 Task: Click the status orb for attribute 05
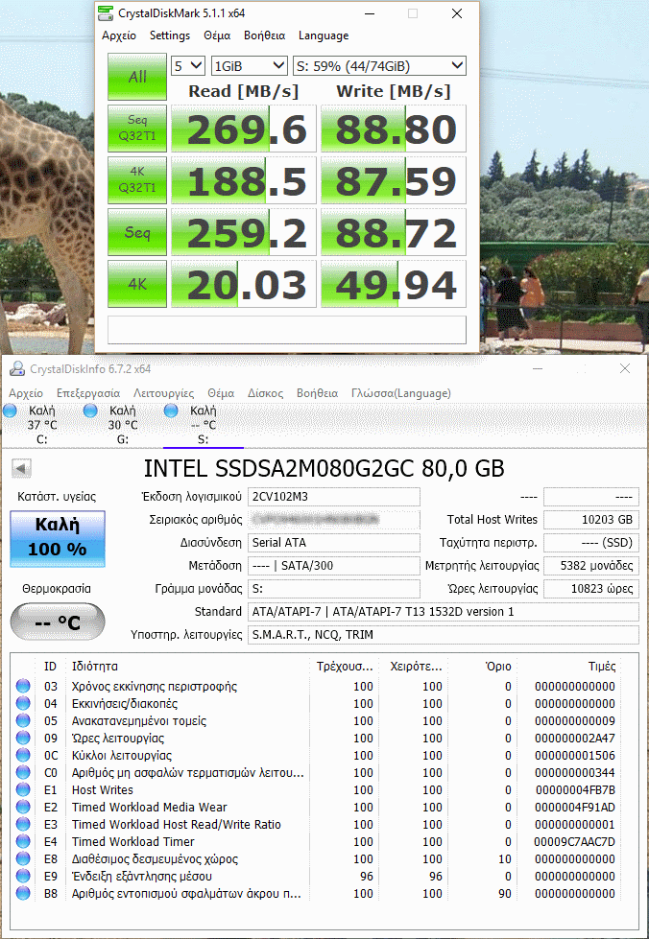[23, 721]
